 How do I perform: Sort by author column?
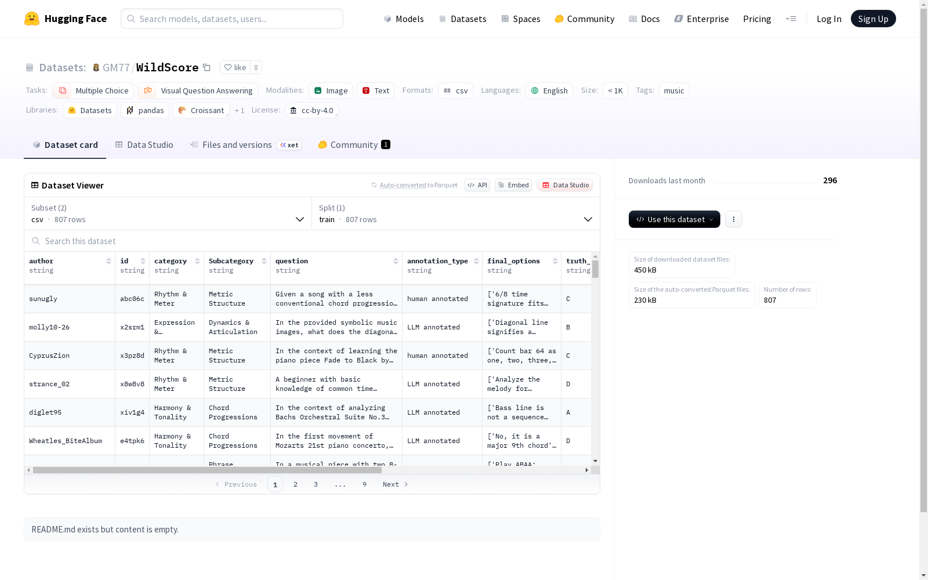point(108,261)
